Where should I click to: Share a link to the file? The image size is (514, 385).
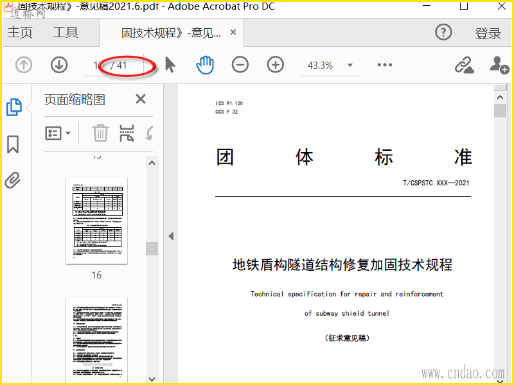tap(464, 65)
